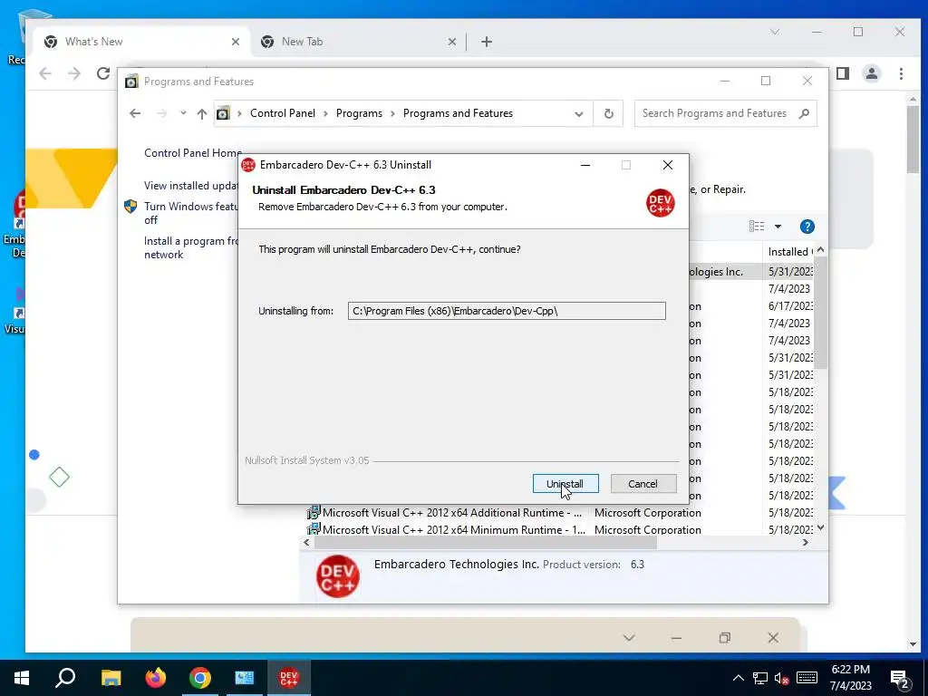Screen dimensions: 928x696
Task: Click muted volume tray icon
Action: coord(782,679)
